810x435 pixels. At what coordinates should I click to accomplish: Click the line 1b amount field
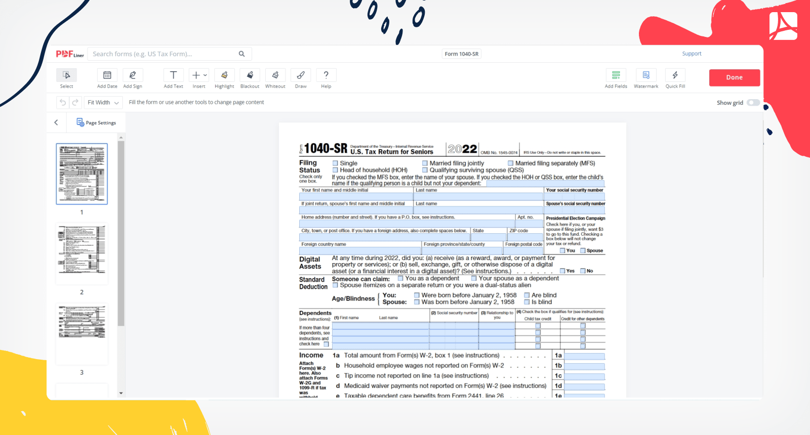point(584,366)
